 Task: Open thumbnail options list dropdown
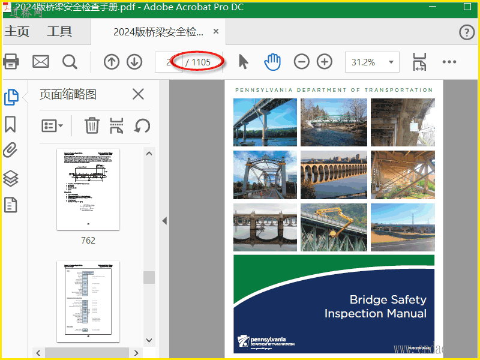pyautogui.click(x=52, y=126)
